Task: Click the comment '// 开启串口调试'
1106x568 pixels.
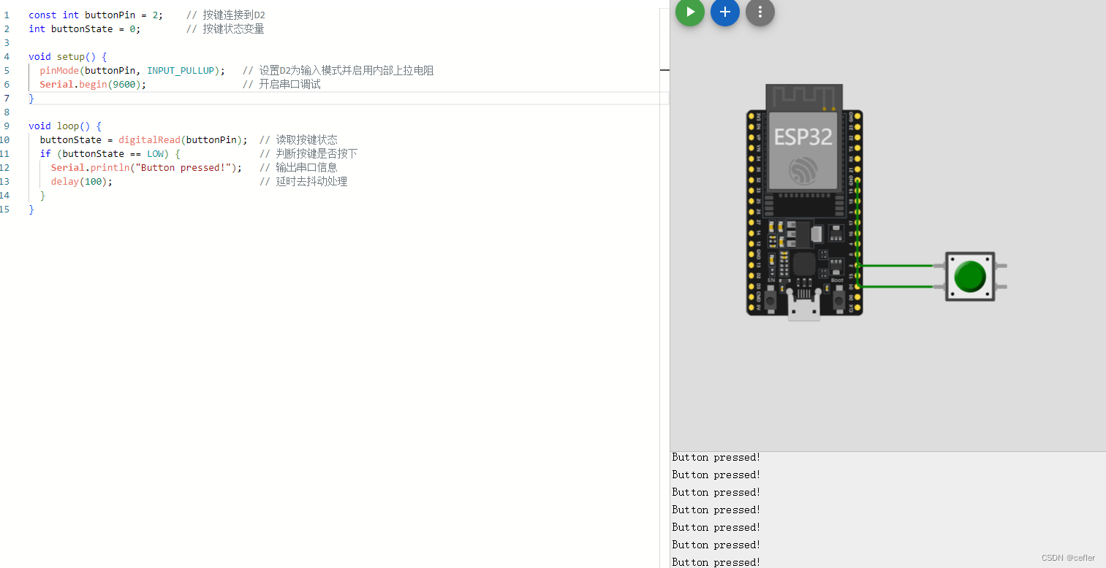Action: point(281,84)
